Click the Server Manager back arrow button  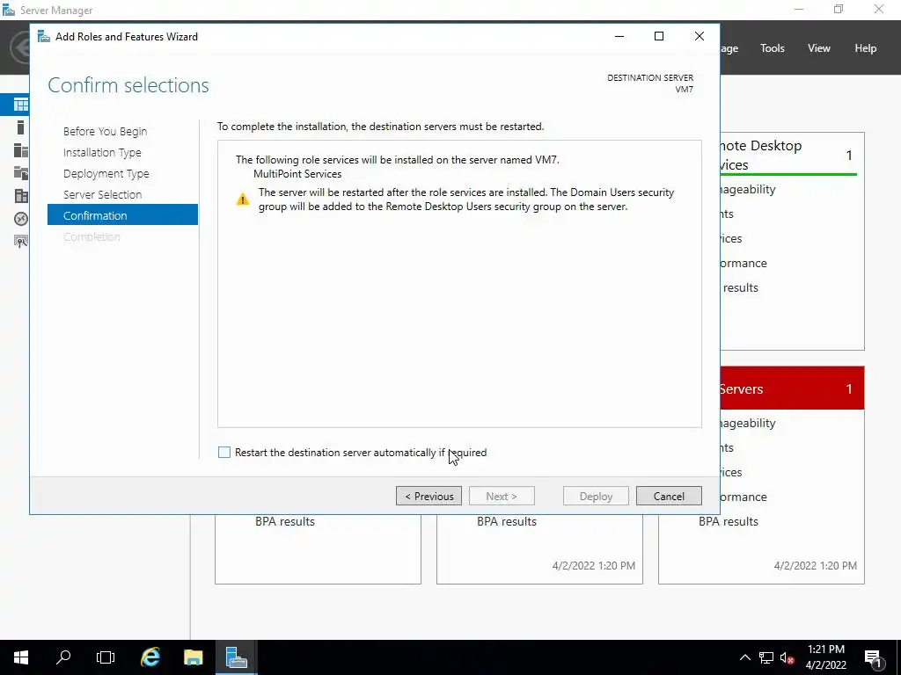pos(21,47)
